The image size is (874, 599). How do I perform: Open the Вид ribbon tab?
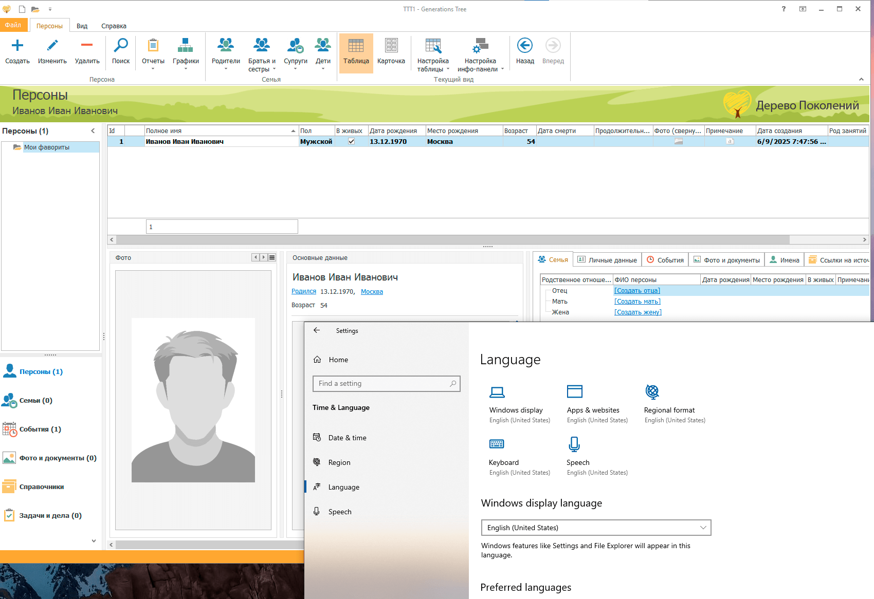point(82,26)
